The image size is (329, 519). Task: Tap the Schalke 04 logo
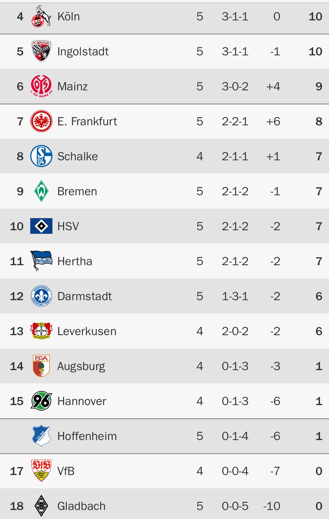(41, 156)
